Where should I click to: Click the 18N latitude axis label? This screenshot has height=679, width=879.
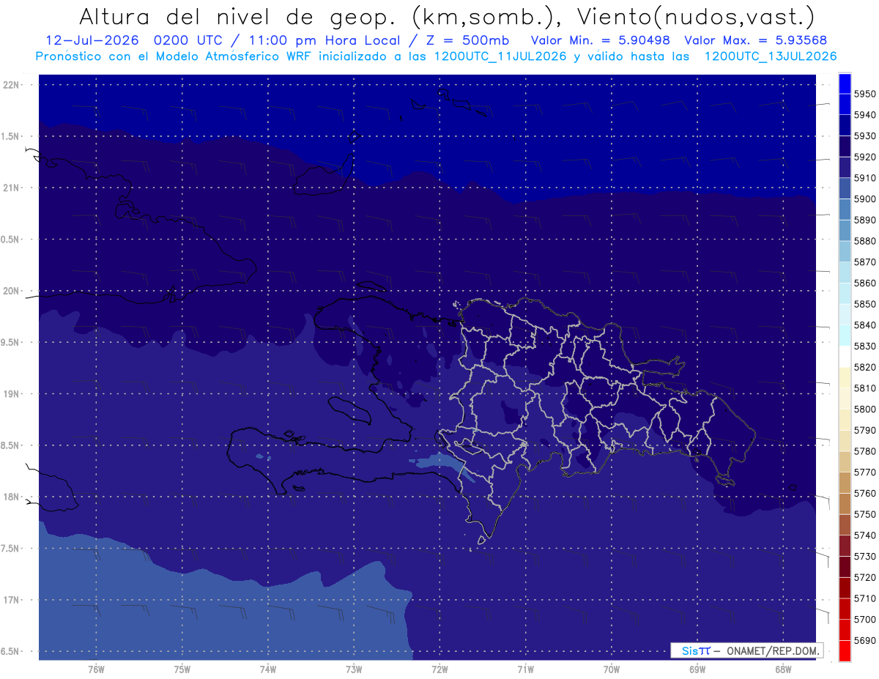click(12, 497)
